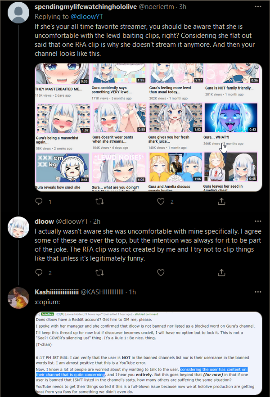Reply to spendingmylifewatchinghololive's tweet
Viewport: 270px width, 397px height.
click(39, 202)
